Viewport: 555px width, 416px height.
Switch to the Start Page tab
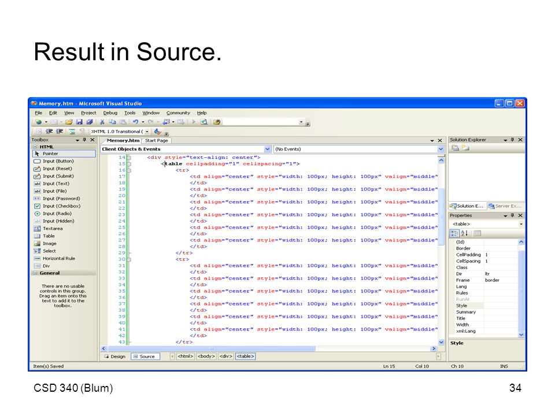tap(157, 140)
